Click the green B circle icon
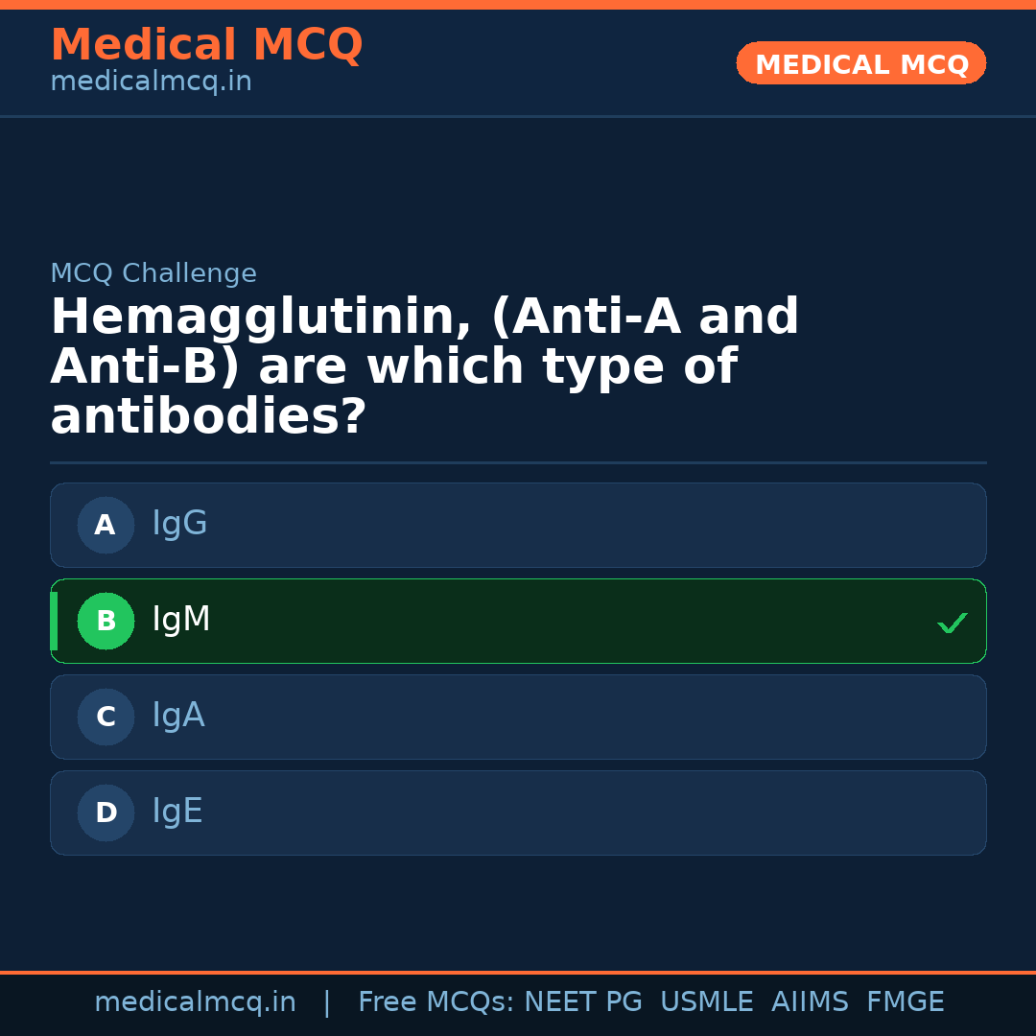The height and width of the screenshot is (1036, 1036). tap(106, 621)
